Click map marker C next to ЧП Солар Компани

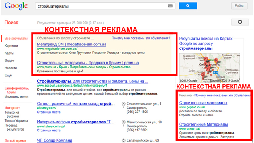coord(123,140)
